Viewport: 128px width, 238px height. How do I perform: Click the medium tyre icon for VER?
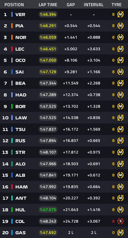point(120,14)
